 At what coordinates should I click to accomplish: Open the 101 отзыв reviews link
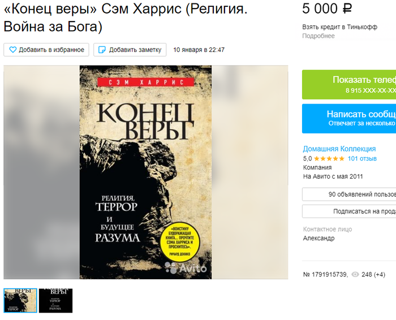[x=362, y=158]
